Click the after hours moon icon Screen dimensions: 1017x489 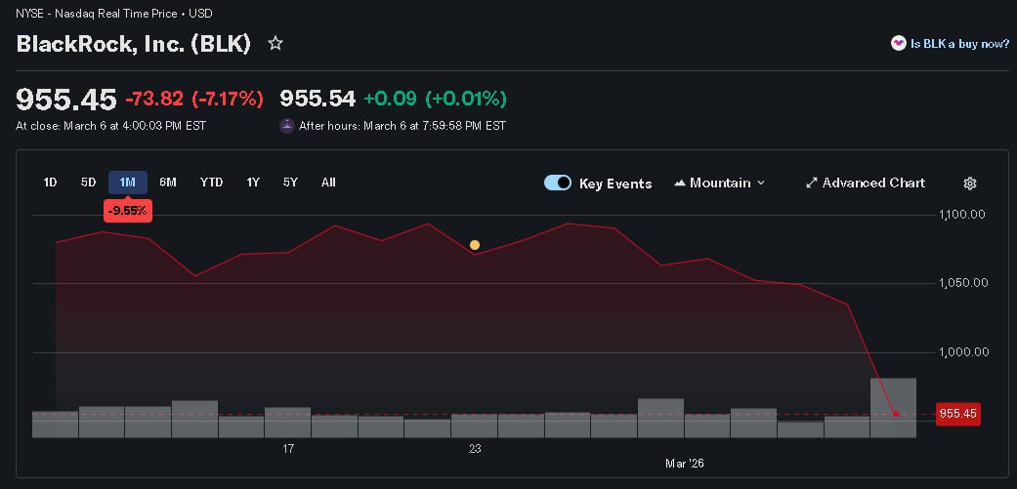coord(287,125)
